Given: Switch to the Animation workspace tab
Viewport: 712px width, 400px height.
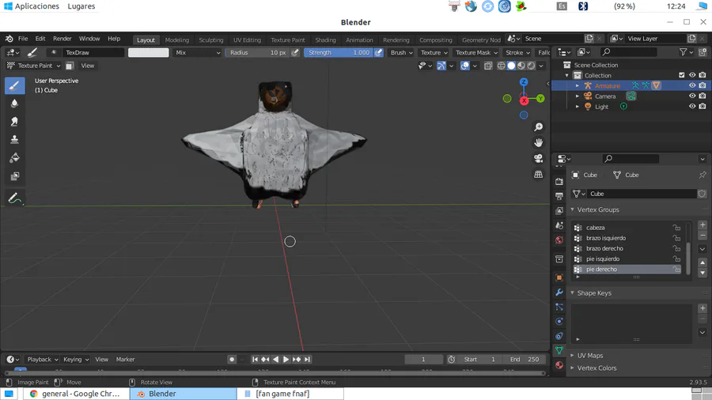Looking at the screenshot, I should coord(359,40).
